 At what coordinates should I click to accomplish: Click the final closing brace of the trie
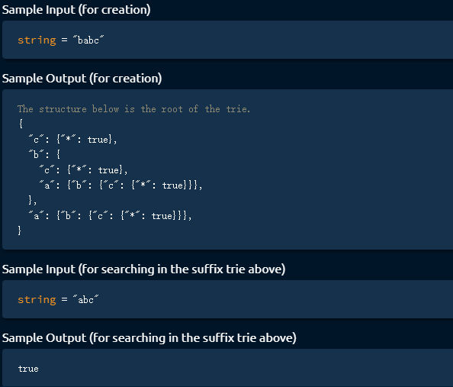tap(19, 231)
